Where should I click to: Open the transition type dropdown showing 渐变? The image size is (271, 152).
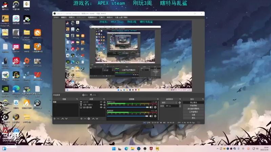169,103
